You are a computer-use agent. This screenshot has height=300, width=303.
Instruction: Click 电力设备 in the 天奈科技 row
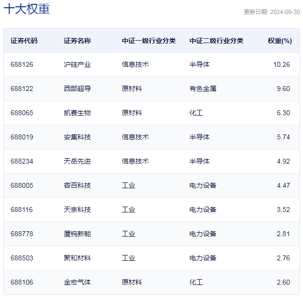203,210
